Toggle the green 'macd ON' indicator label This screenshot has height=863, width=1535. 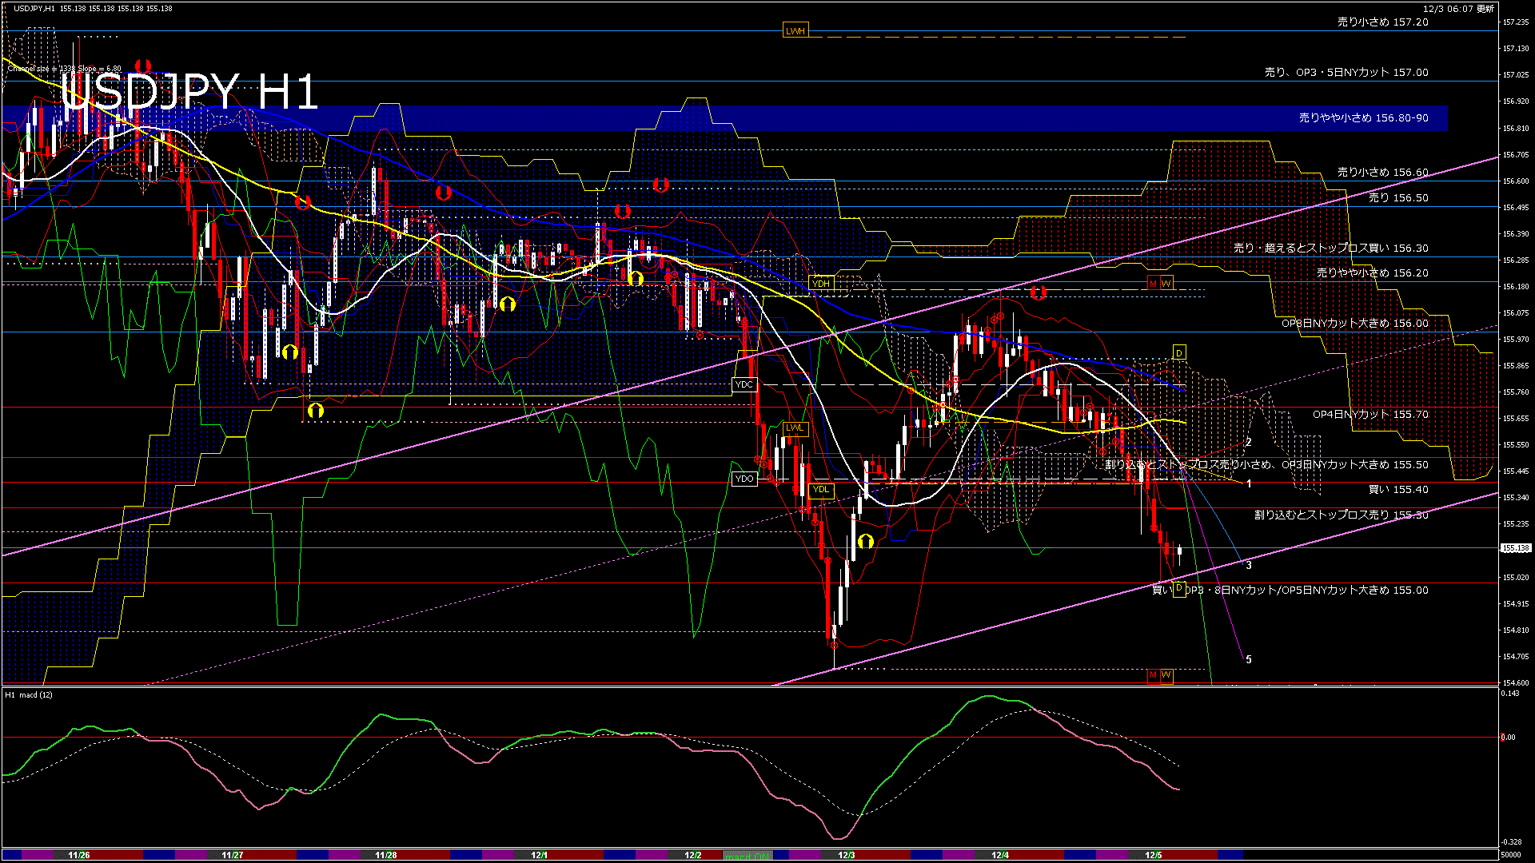point(749,854)
